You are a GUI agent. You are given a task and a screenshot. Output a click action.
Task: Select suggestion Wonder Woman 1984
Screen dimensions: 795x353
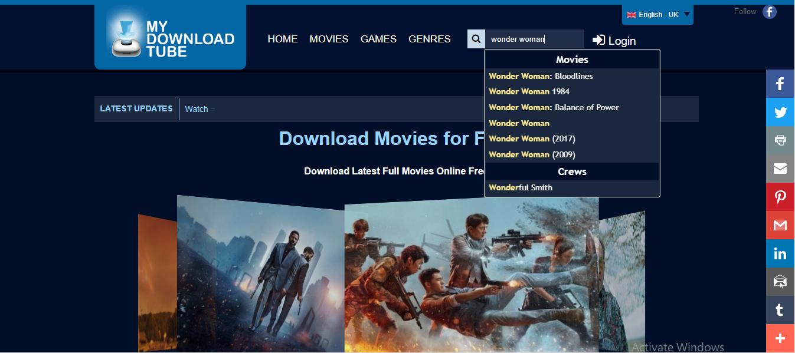pyautogui.click(x=571, y=91)
